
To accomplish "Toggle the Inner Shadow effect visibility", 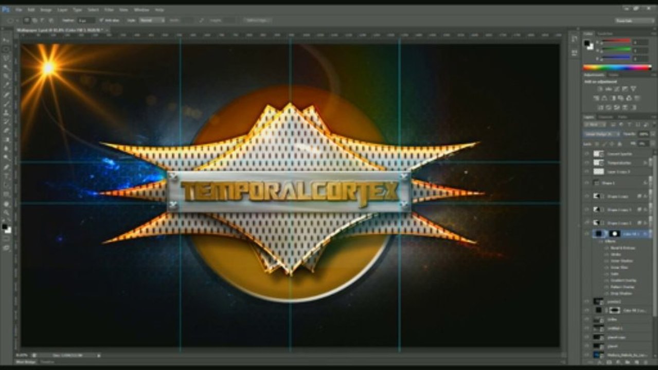I will pos(607,261).
